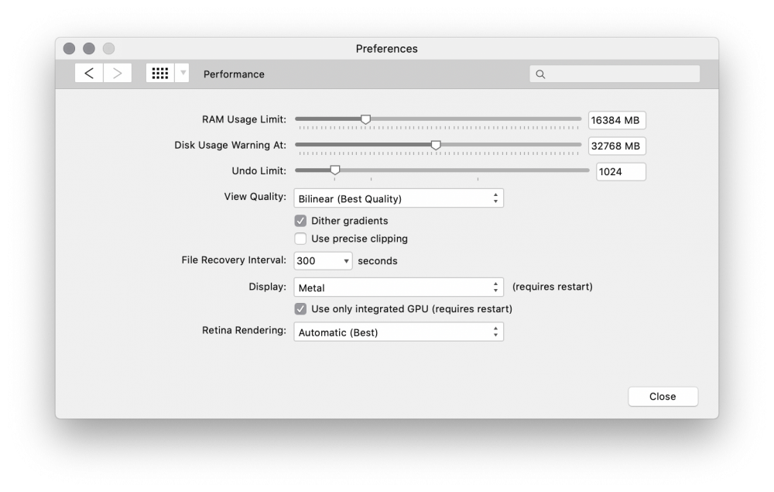Click the magnifying glass in the search field
774x492 pixels.
pos(539,73)
